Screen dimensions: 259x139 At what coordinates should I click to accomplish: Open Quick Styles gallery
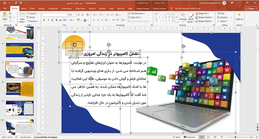click(x=191, y=18)
